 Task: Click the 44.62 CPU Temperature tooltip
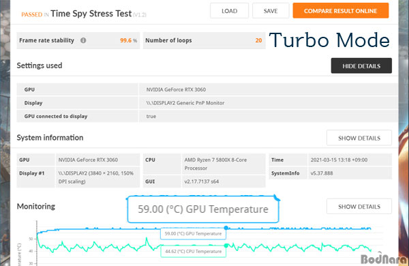193,252
